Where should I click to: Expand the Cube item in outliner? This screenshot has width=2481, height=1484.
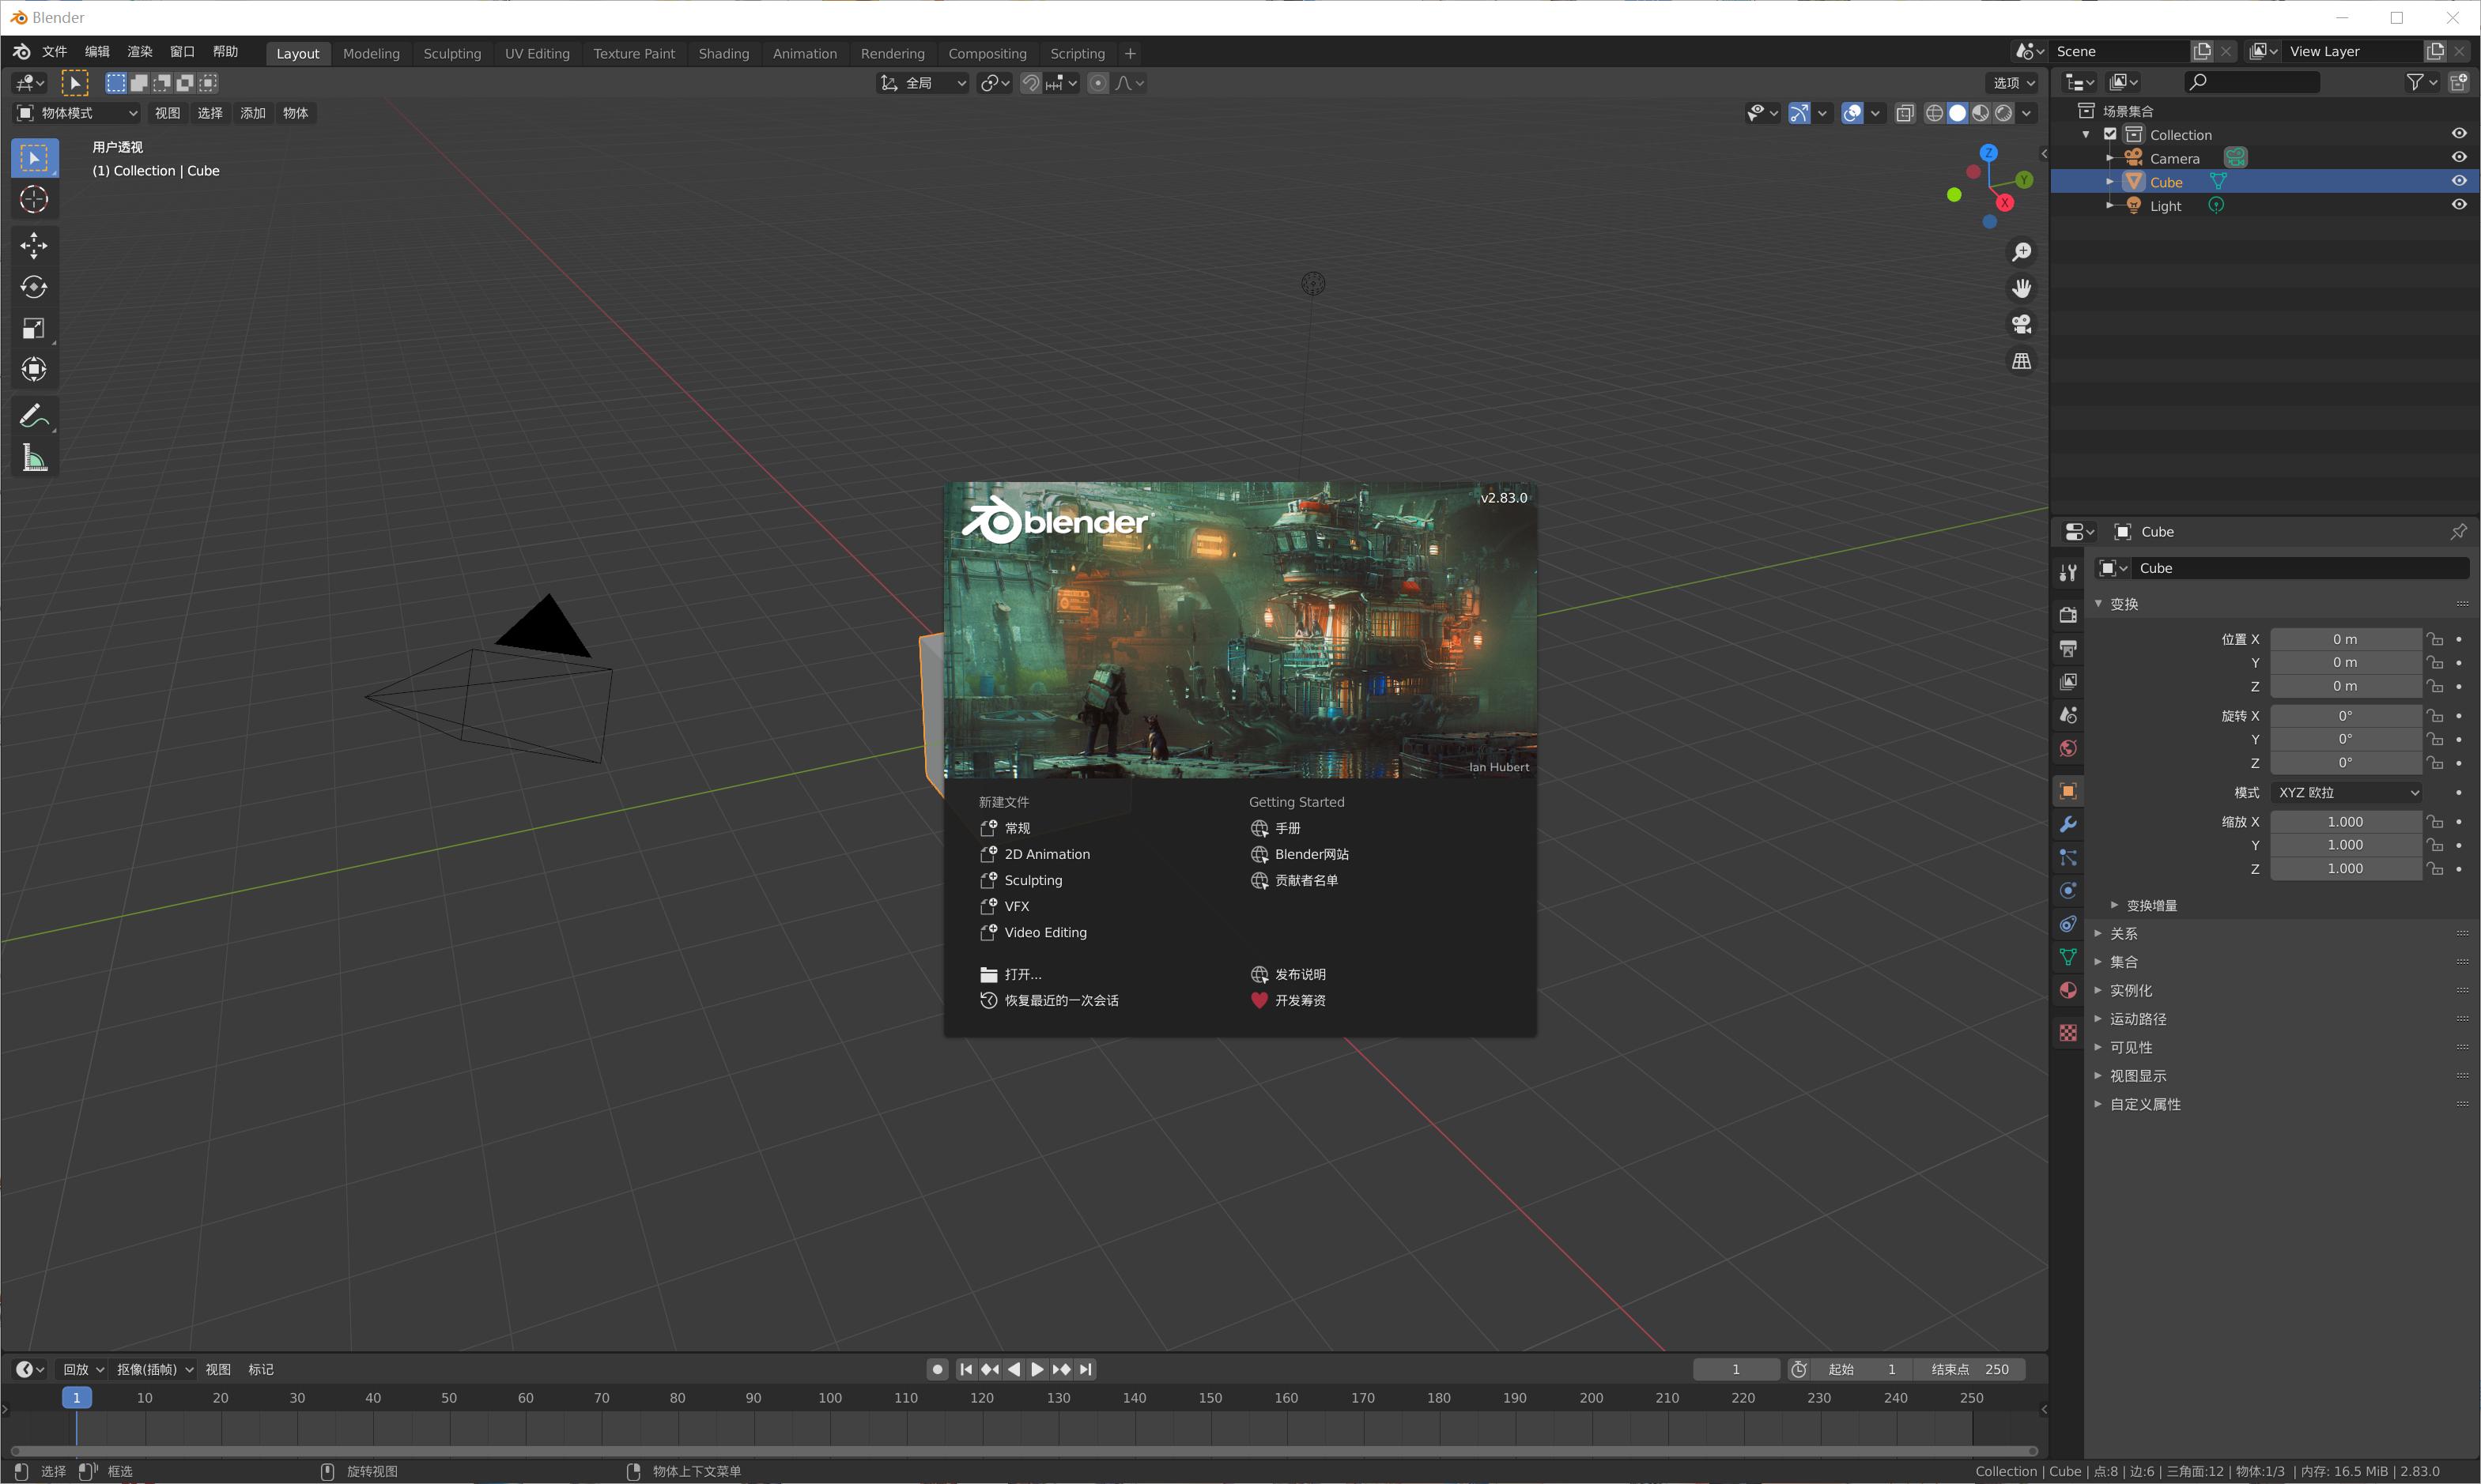[2110, 182]
